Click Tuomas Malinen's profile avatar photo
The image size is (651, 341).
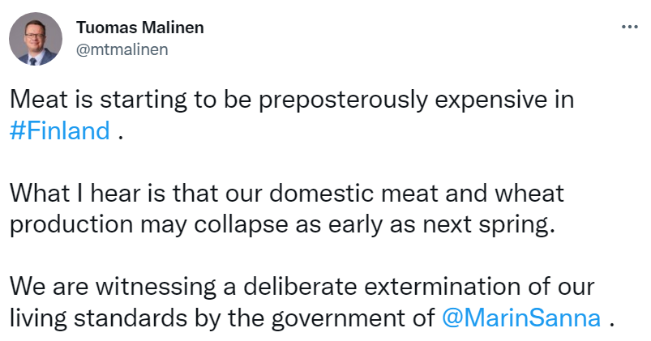(35, 39)
